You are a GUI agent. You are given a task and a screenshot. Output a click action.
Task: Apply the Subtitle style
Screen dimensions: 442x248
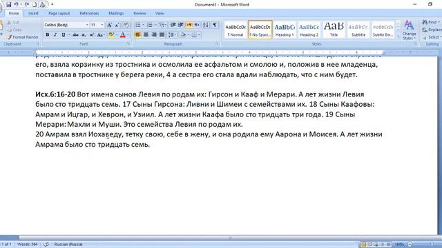tap(358, 30)
